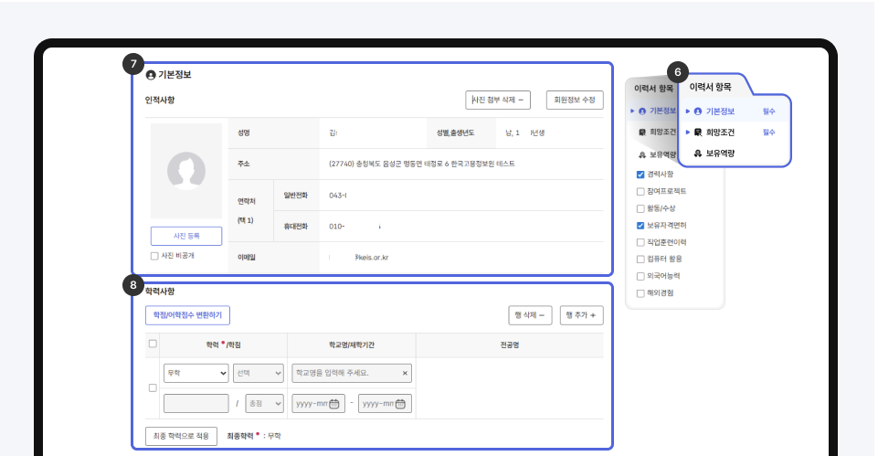The height and width of the screenshot is (456, 878).
Task: Click the person icon beside 기본정보 heading
Action: click(x=151, y=75)
